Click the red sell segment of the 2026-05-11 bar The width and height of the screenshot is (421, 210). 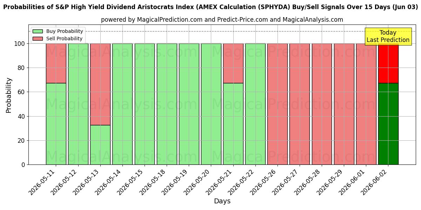pos(56,63)
